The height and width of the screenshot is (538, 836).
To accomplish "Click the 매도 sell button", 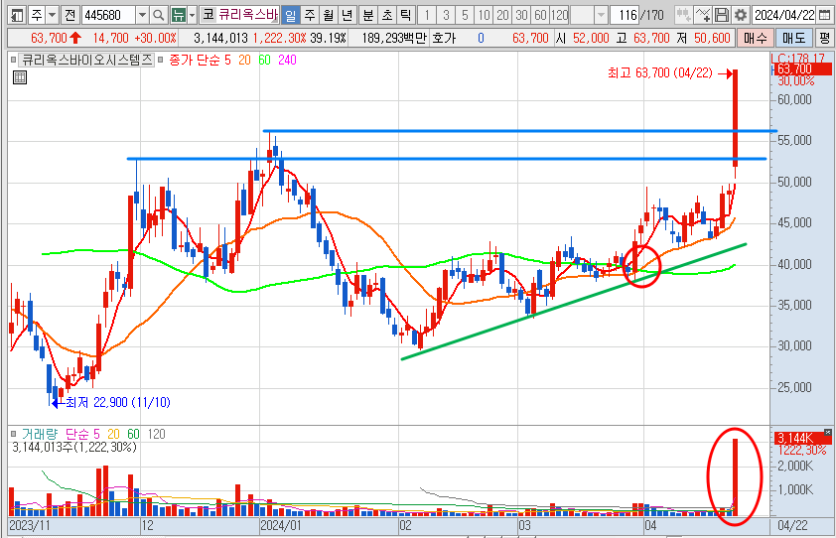I will [x=794, y=38].
